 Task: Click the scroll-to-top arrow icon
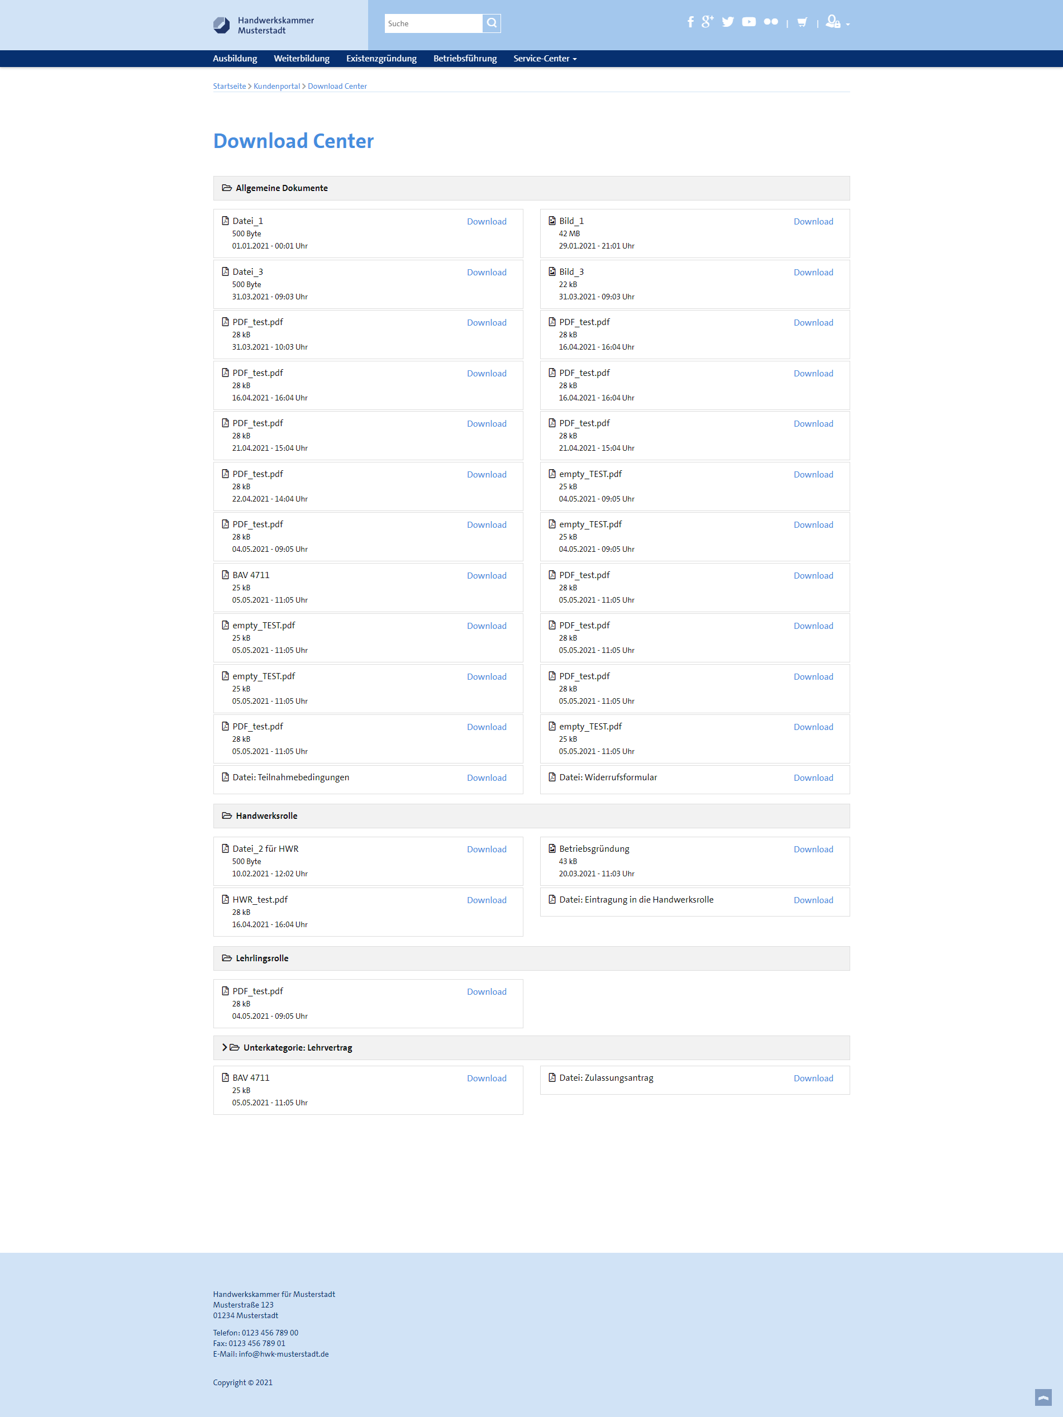[x=1042, y=1396]
